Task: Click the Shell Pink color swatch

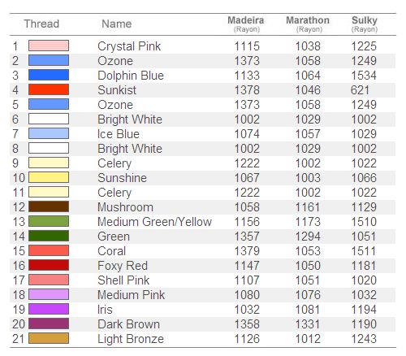Action: point(49,280)
